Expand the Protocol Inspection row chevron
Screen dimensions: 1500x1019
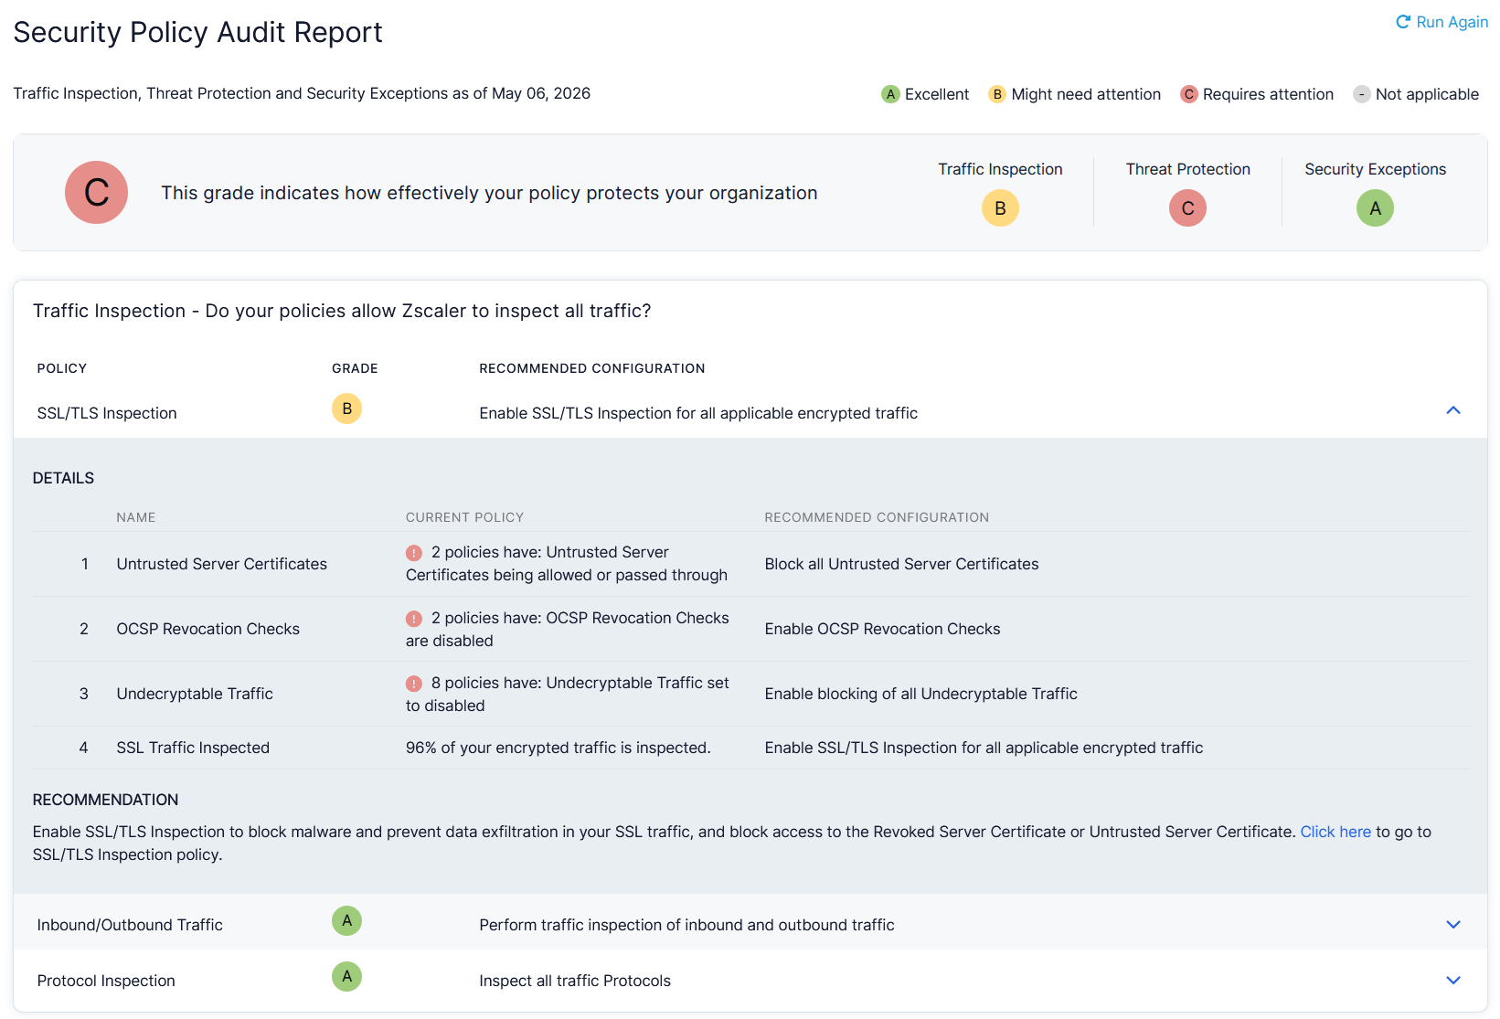1453,980
